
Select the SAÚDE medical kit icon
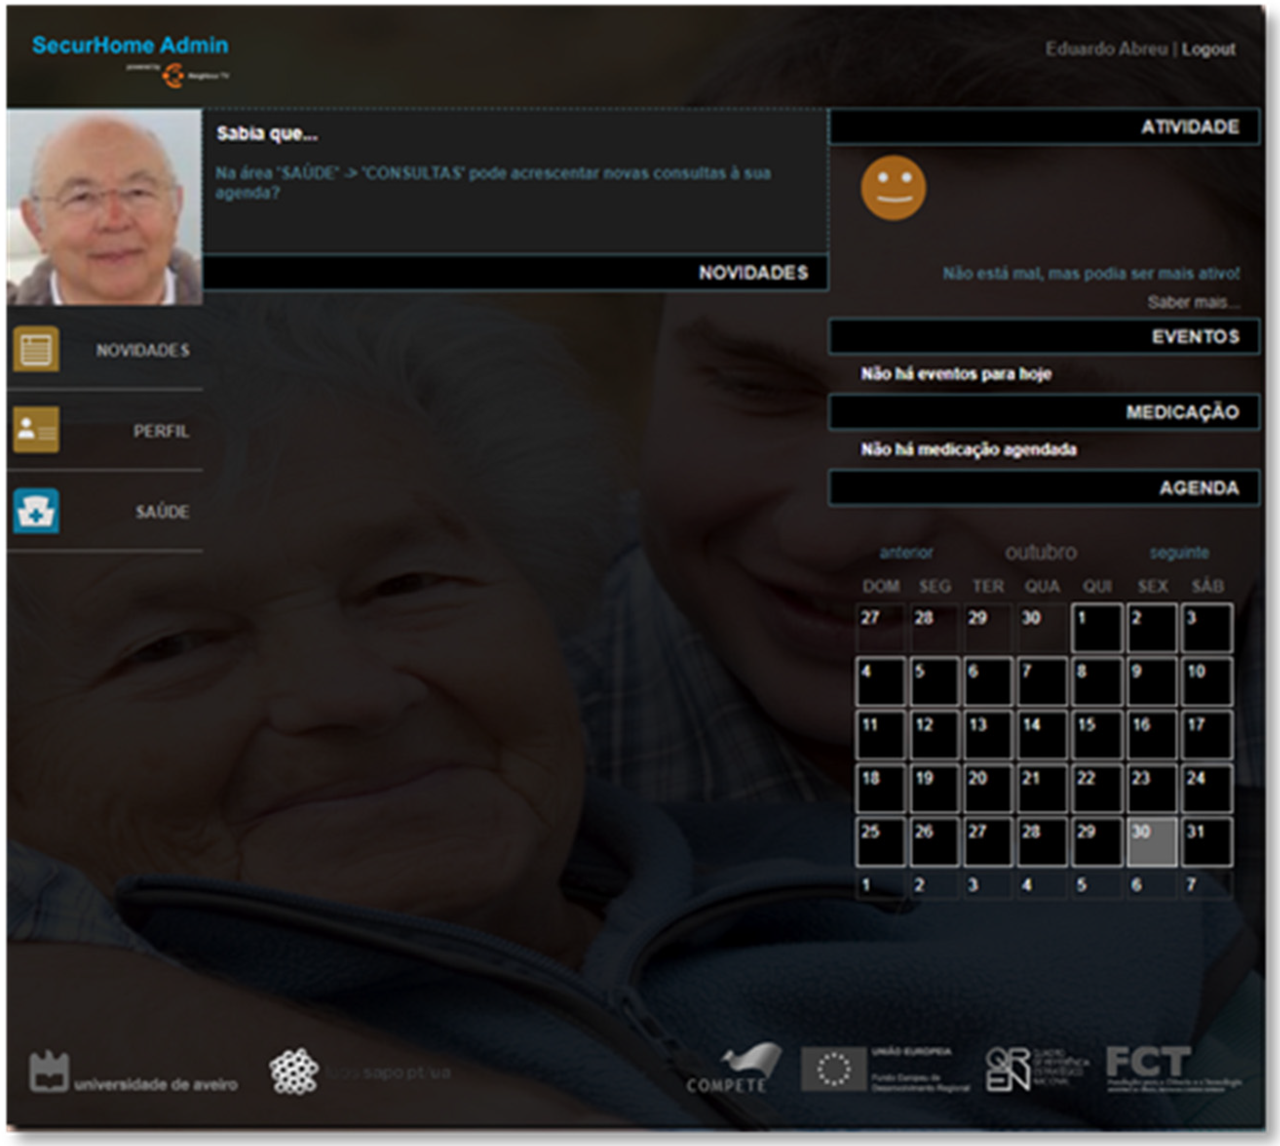point(36,511)
